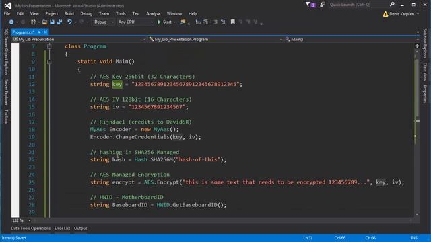Collapse the class Program code region
Viewport: 431px width, 242px height.
coord(49,46)
